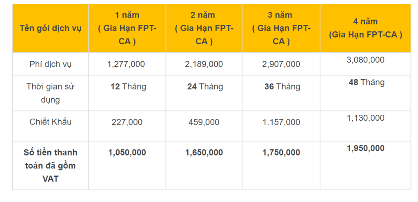
Task: Click the '36 Tháng' cell
Action: click(x=282, y=87)
